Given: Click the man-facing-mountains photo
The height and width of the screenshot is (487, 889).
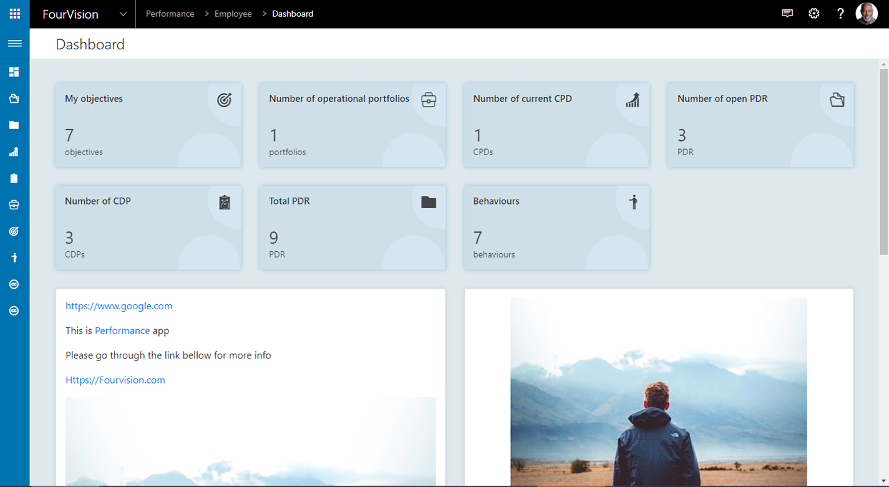Looking at the screenshot, I should coord(658,392).
